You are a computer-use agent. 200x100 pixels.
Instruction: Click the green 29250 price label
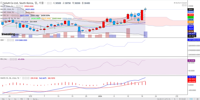191,17
